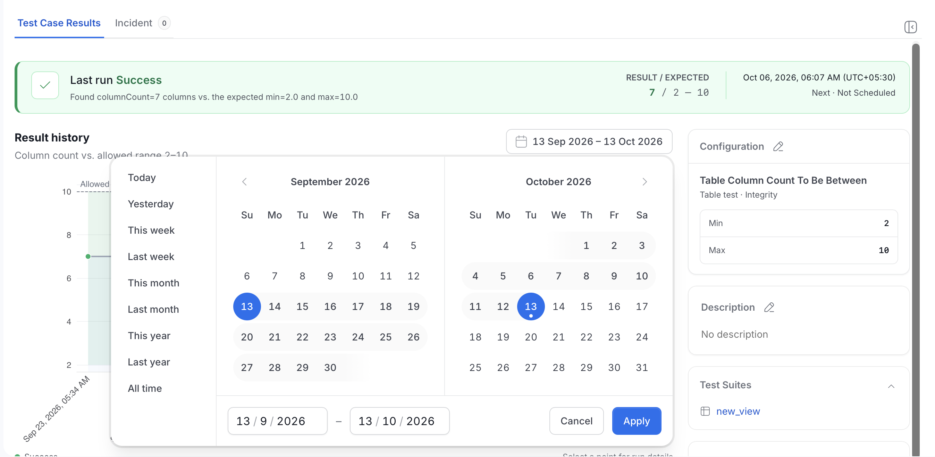Viewport: 935px width, 457px height.
Task: Choose the All time preset
Action: [x=145, y=388]
